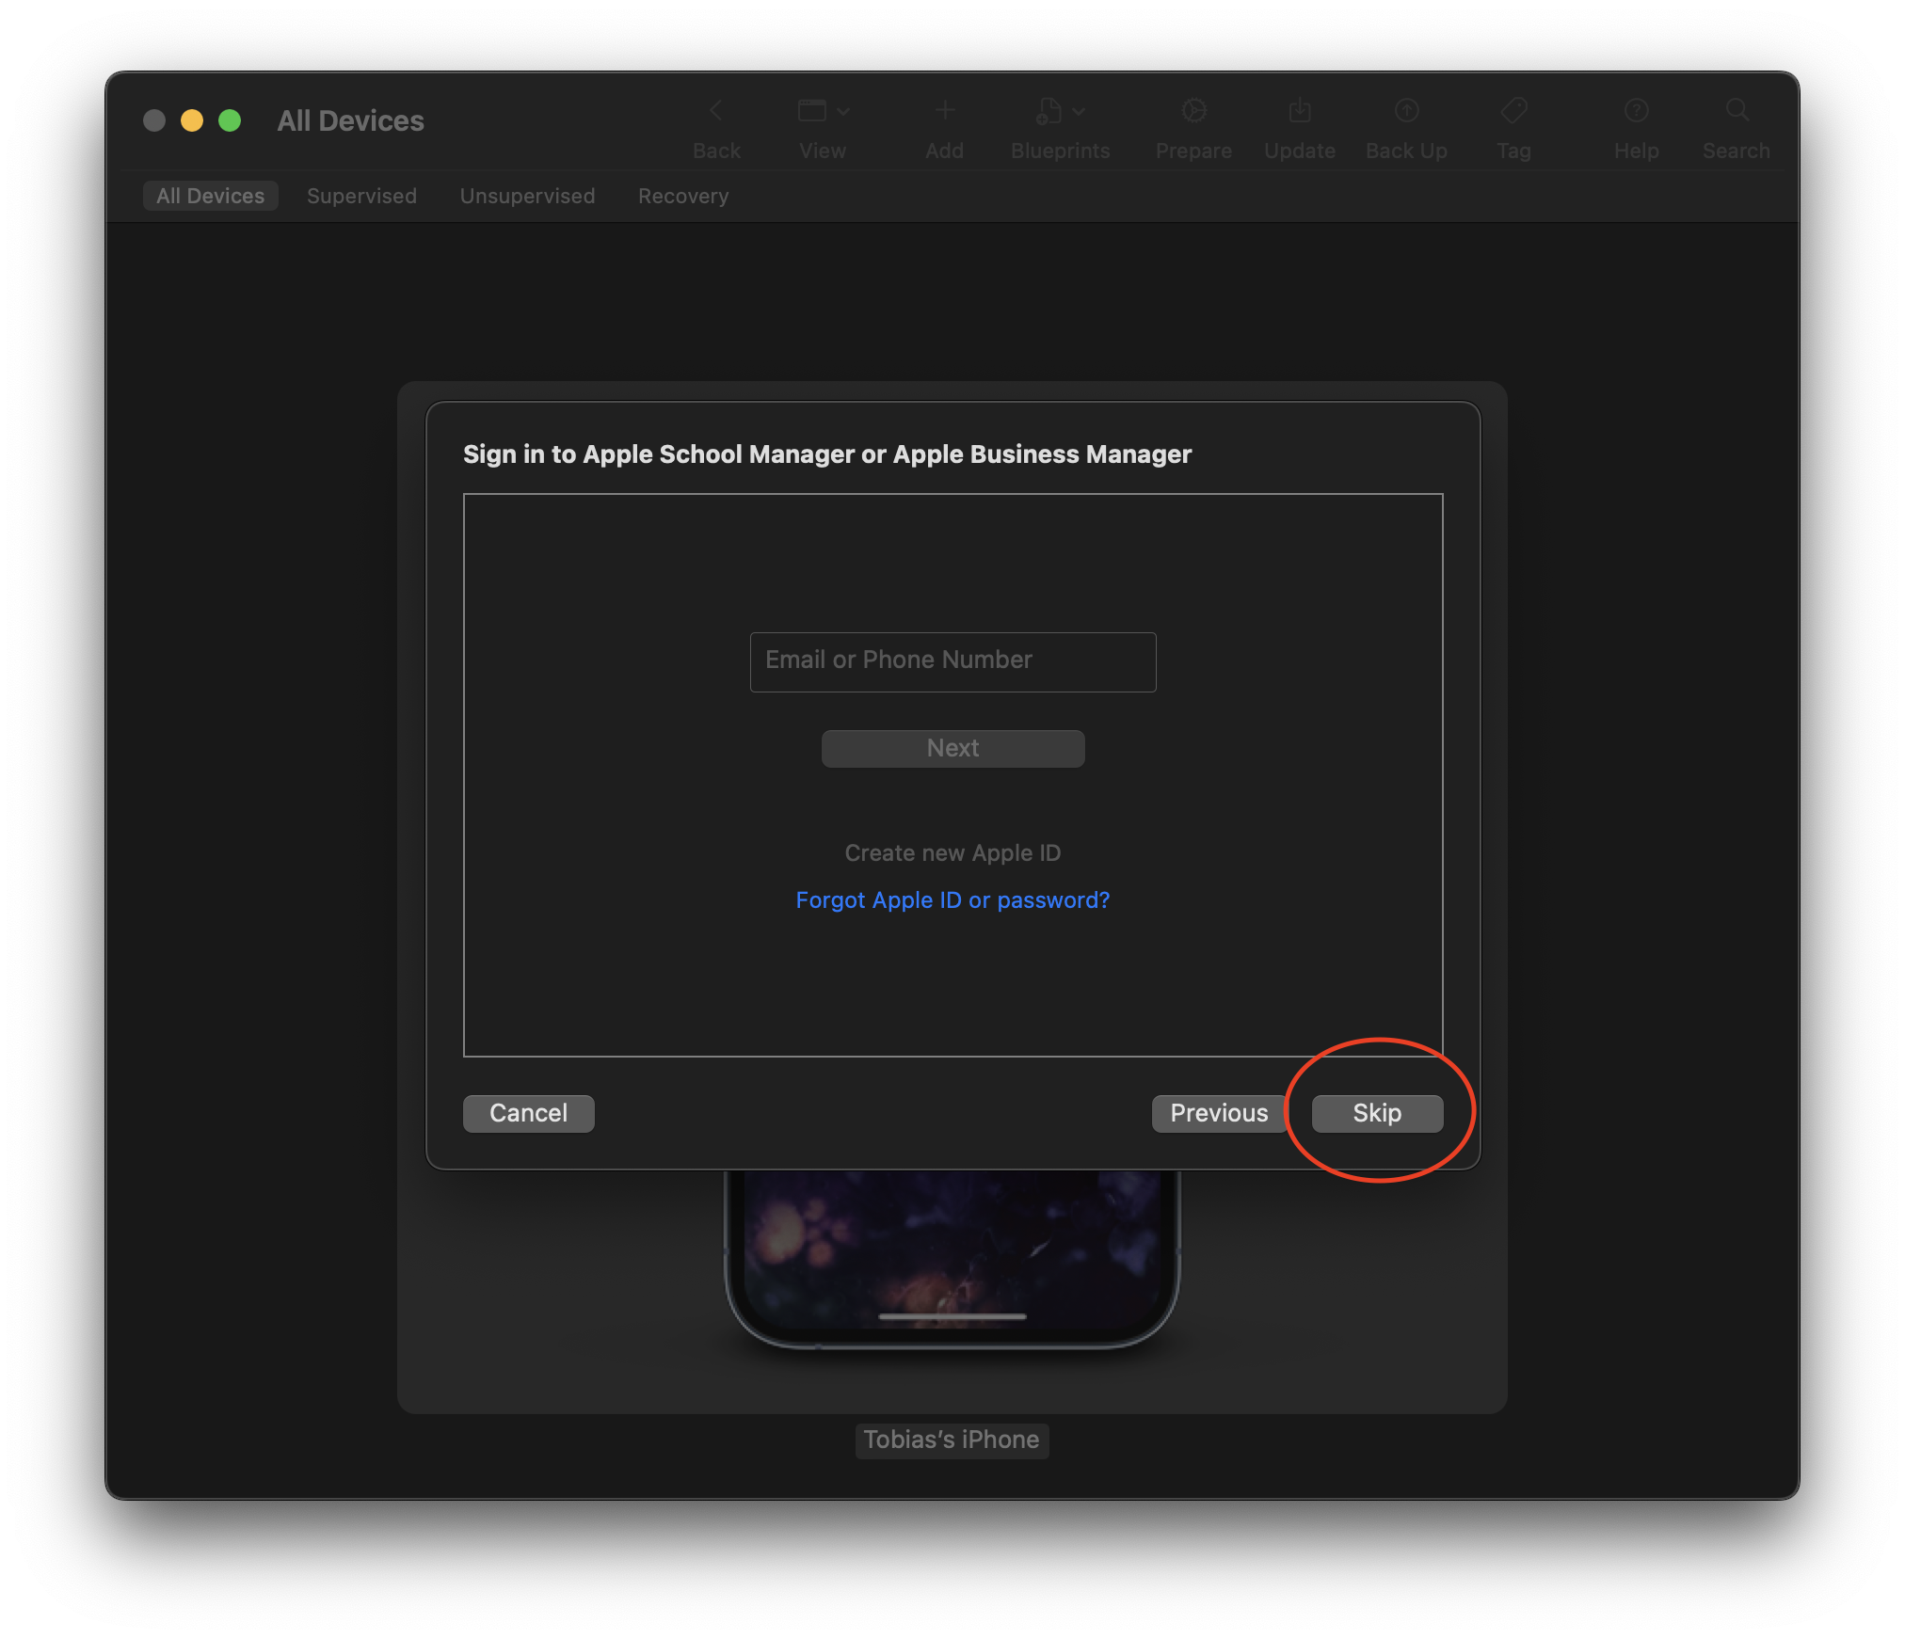Viewport: 1905px width, 1639px height.
Task: Open the Unsupervised tab
Action: 527,196
